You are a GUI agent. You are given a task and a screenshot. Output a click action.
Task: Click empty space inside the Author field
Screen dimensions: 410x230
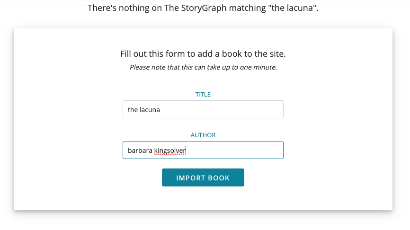click(235, 150)
